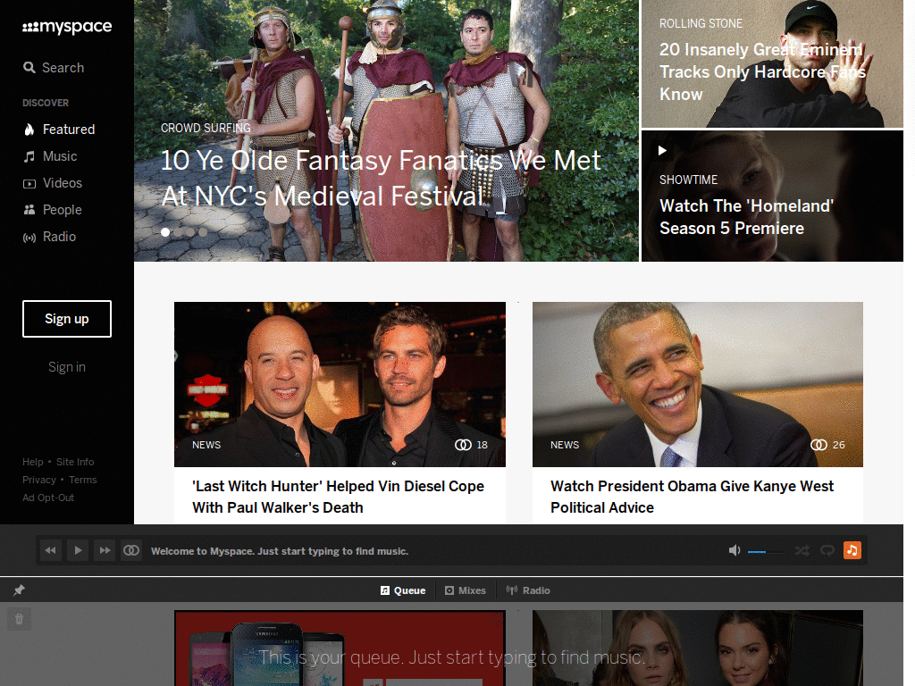Image resolution: width=915 pixels, height=686 pixels.
Task: Click the player connect rings icon
Action: click(131, 550)
